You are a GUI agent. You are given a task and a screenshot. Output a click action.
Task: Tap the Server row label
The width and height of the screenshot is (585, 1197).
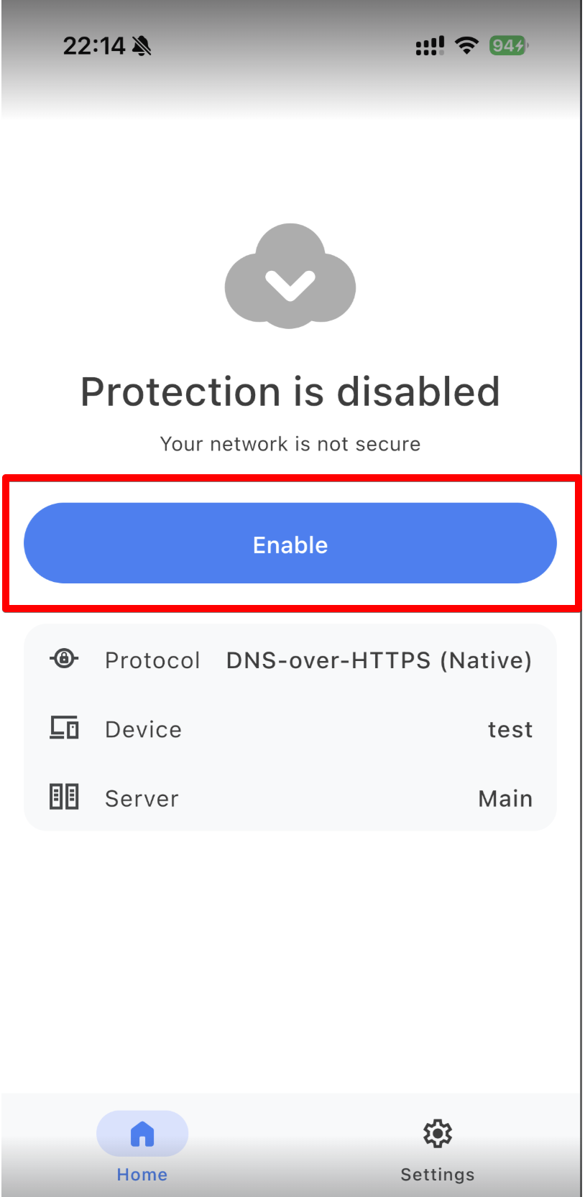(142, 798)
